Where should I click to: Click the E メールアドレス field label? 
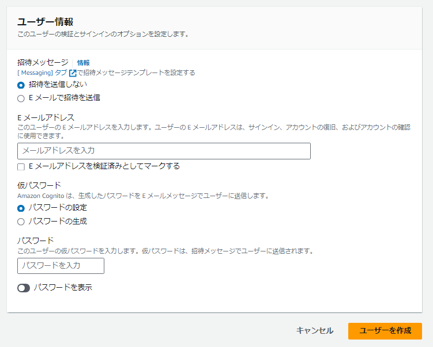click(x=46, y=118)
